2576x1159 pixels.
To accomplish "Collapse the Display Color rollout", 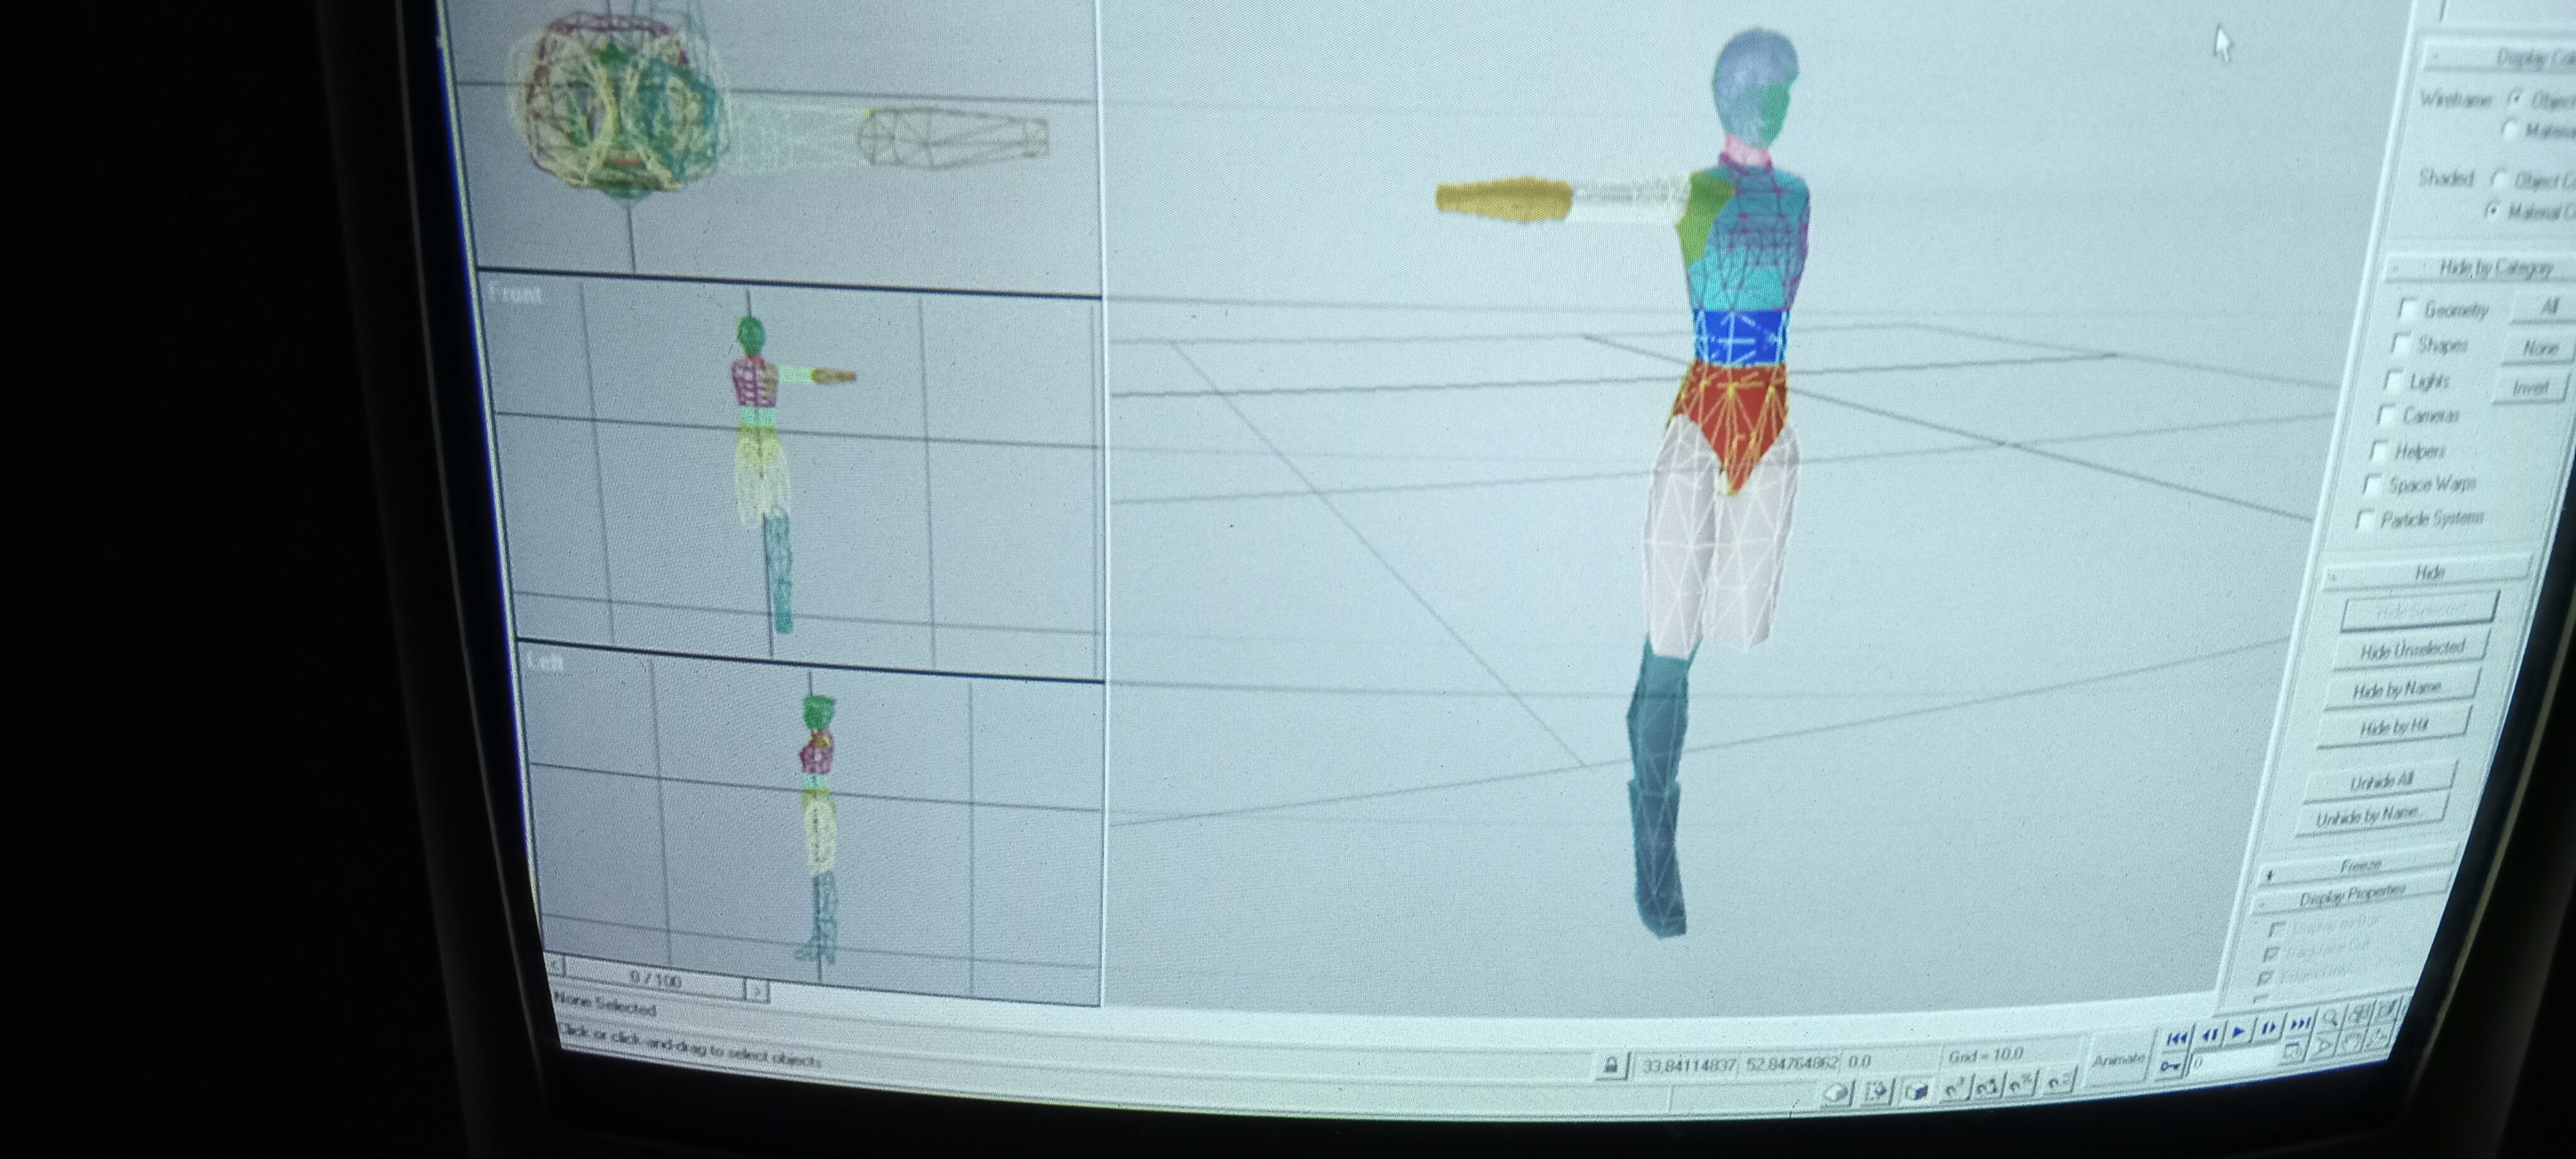I will pos(2499,58).
